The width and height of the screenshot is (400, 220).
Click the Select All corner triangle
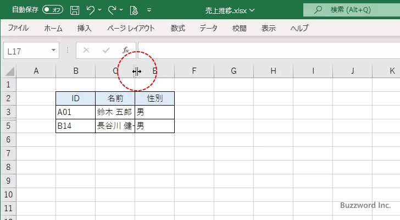pos(9,71)
